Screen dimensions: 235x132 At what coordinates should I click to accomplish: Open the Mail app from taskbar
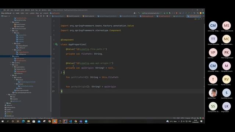coord(39,121)
